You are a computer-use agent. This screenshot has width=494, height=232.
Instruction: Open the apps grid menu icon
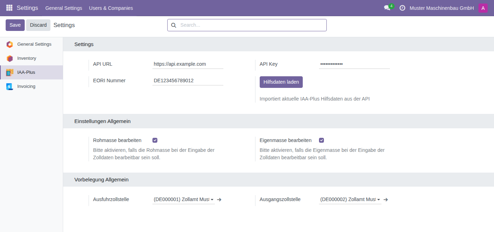pyautogui.click(x=9, y=8)
